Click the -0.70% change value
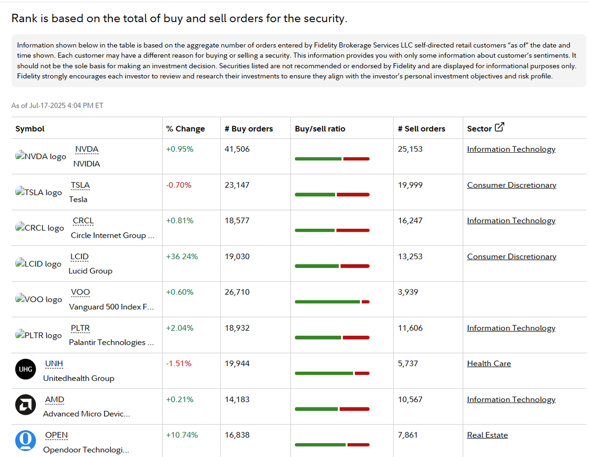 (x=179, y=185)
